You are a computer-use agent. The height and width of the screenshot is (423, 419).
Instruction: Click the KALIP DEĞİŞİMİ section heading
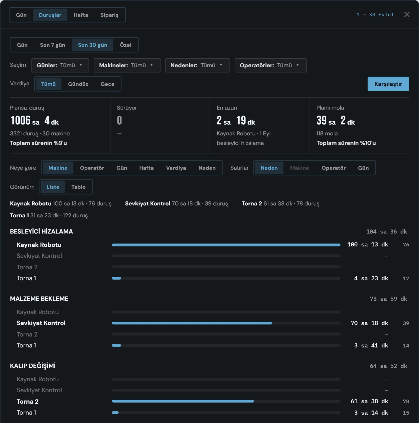click(x=33, y=366)
